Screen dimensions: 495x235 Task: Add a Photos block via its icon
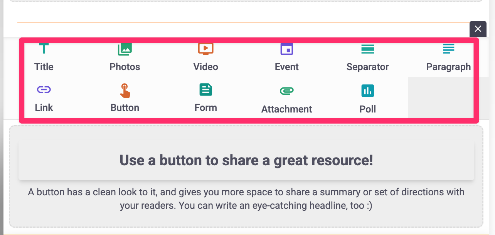[125, 49]
